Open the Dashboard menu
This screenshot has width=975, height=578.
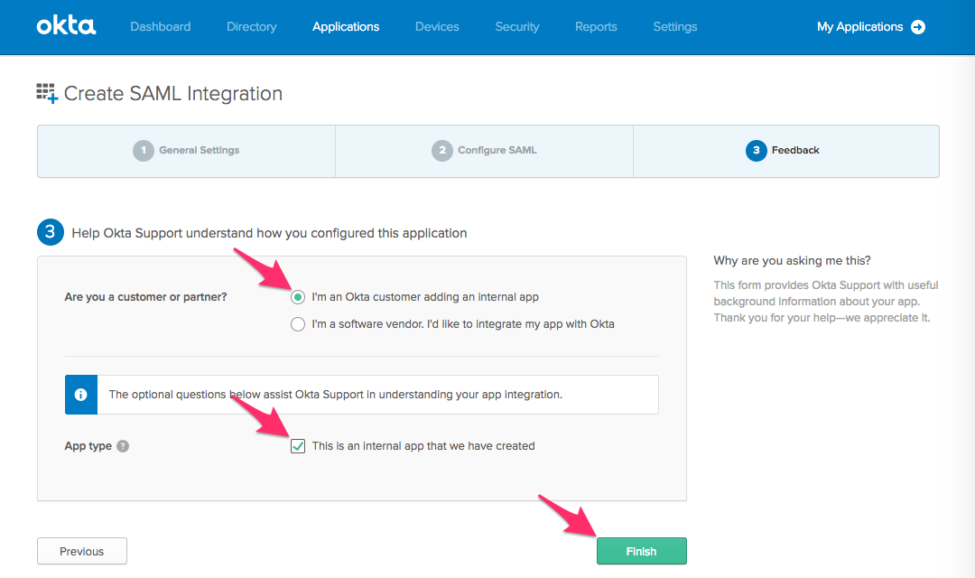coord(161,27)
